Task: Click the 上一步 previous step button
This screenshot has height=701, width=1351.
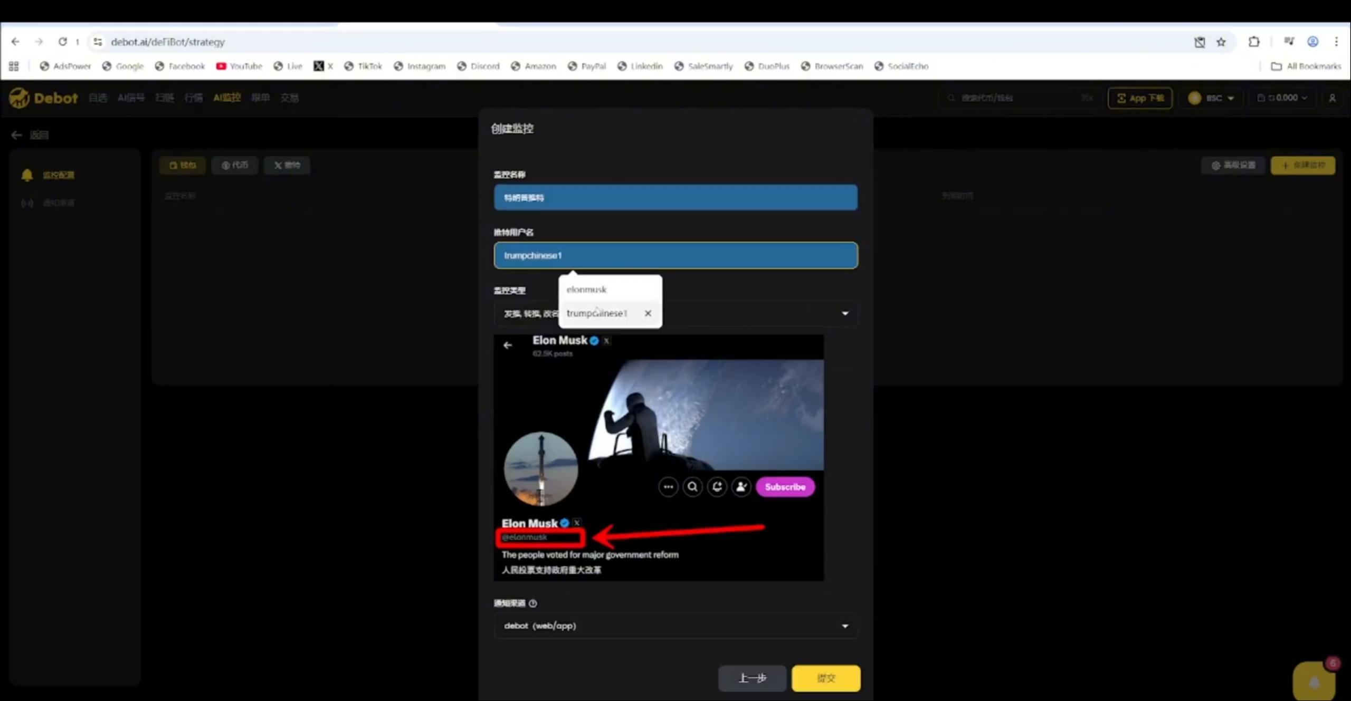Action: coord(752,678)
